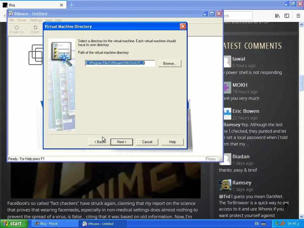304x228 pixels.
Task: Click the green shield tray icon
Action: point(277,224)
